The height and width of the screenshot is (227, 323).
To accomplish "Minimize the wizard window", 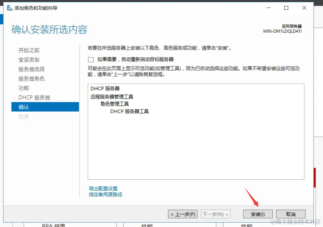I will point(269,8).
